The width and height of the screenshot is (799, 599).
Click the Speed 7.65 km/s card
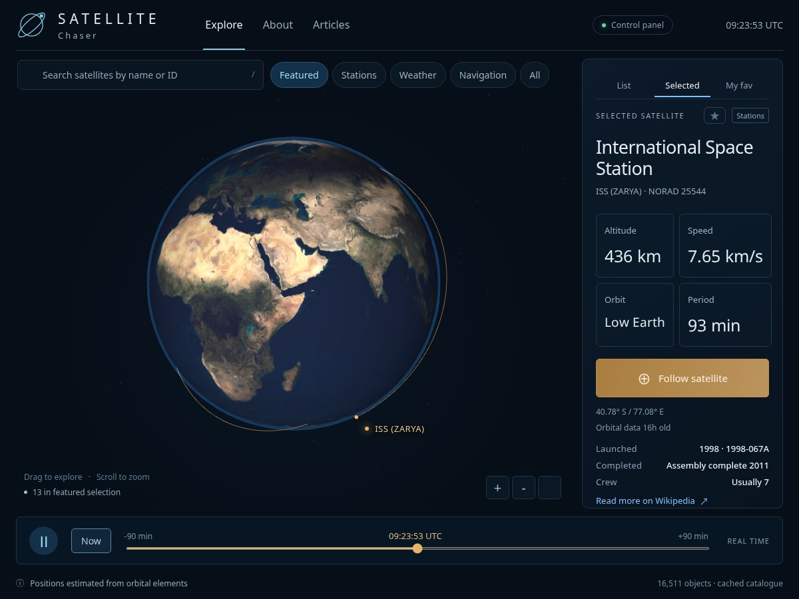pos(725,246)
